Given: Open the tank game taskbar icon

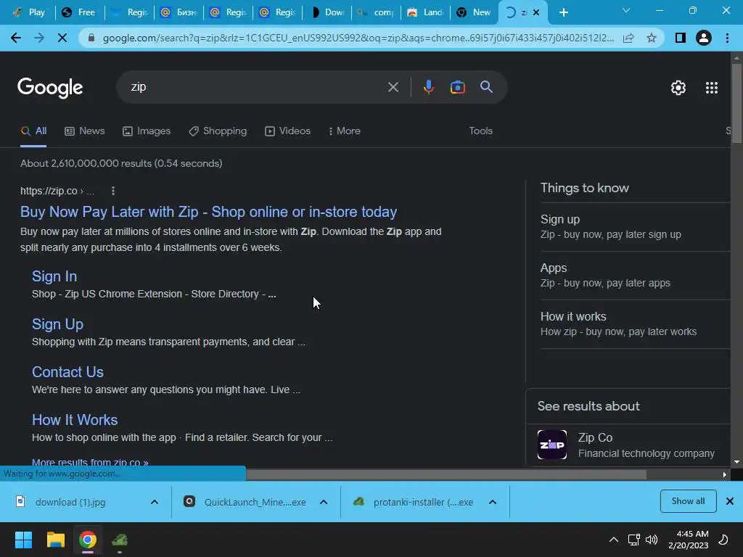Looking at the screenshot, I should 120,540.
